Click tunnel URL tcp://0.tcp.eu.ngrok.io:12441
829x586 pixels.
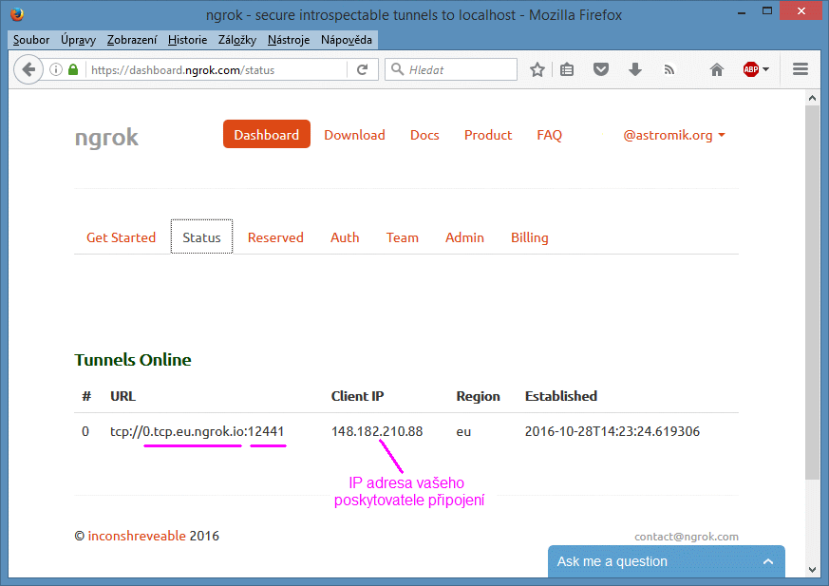[198, 431]
